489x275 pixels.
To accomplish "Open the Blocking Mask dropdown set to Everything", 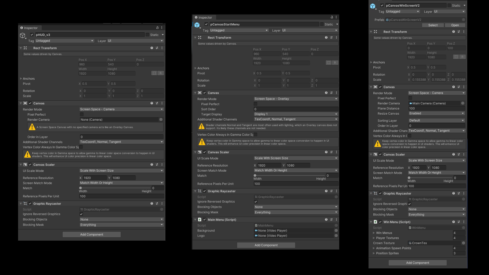I will (121, 225).
